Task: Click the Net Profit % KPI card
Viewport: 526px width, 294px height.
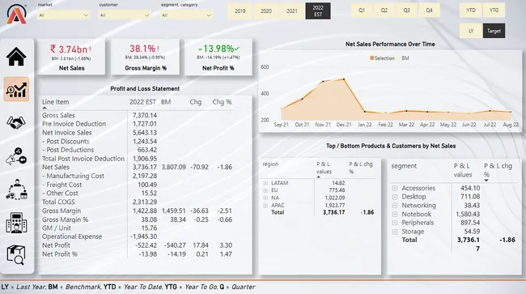Action: (218, 57)
